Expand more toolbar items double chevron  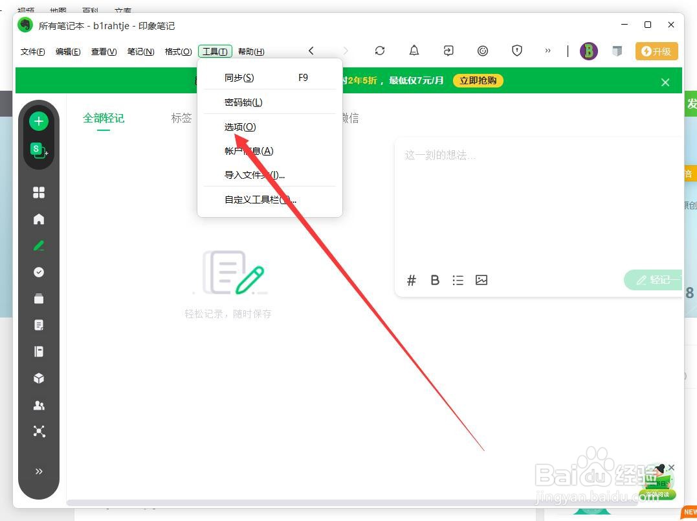pyautogui.click(x=548, y=51)
